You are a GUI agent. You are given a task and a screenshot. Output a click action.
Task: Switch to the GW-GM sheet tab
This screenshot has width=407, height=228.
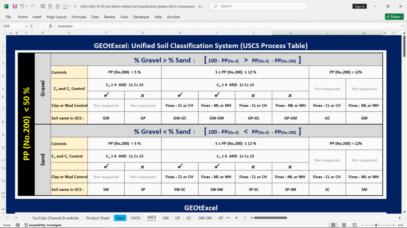click(205, 218)
